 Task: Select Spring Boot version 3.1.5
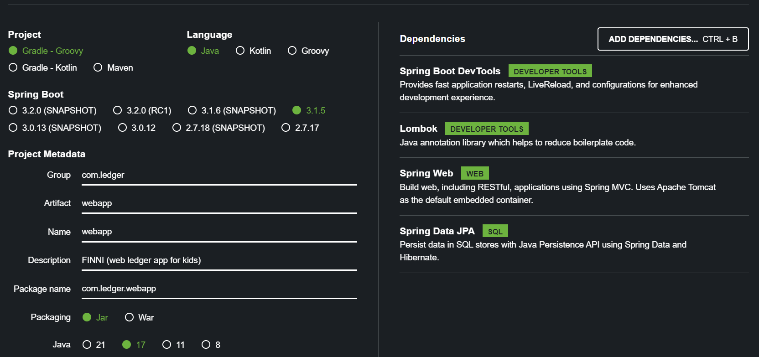pyautogui.click(x=309, y=110)
